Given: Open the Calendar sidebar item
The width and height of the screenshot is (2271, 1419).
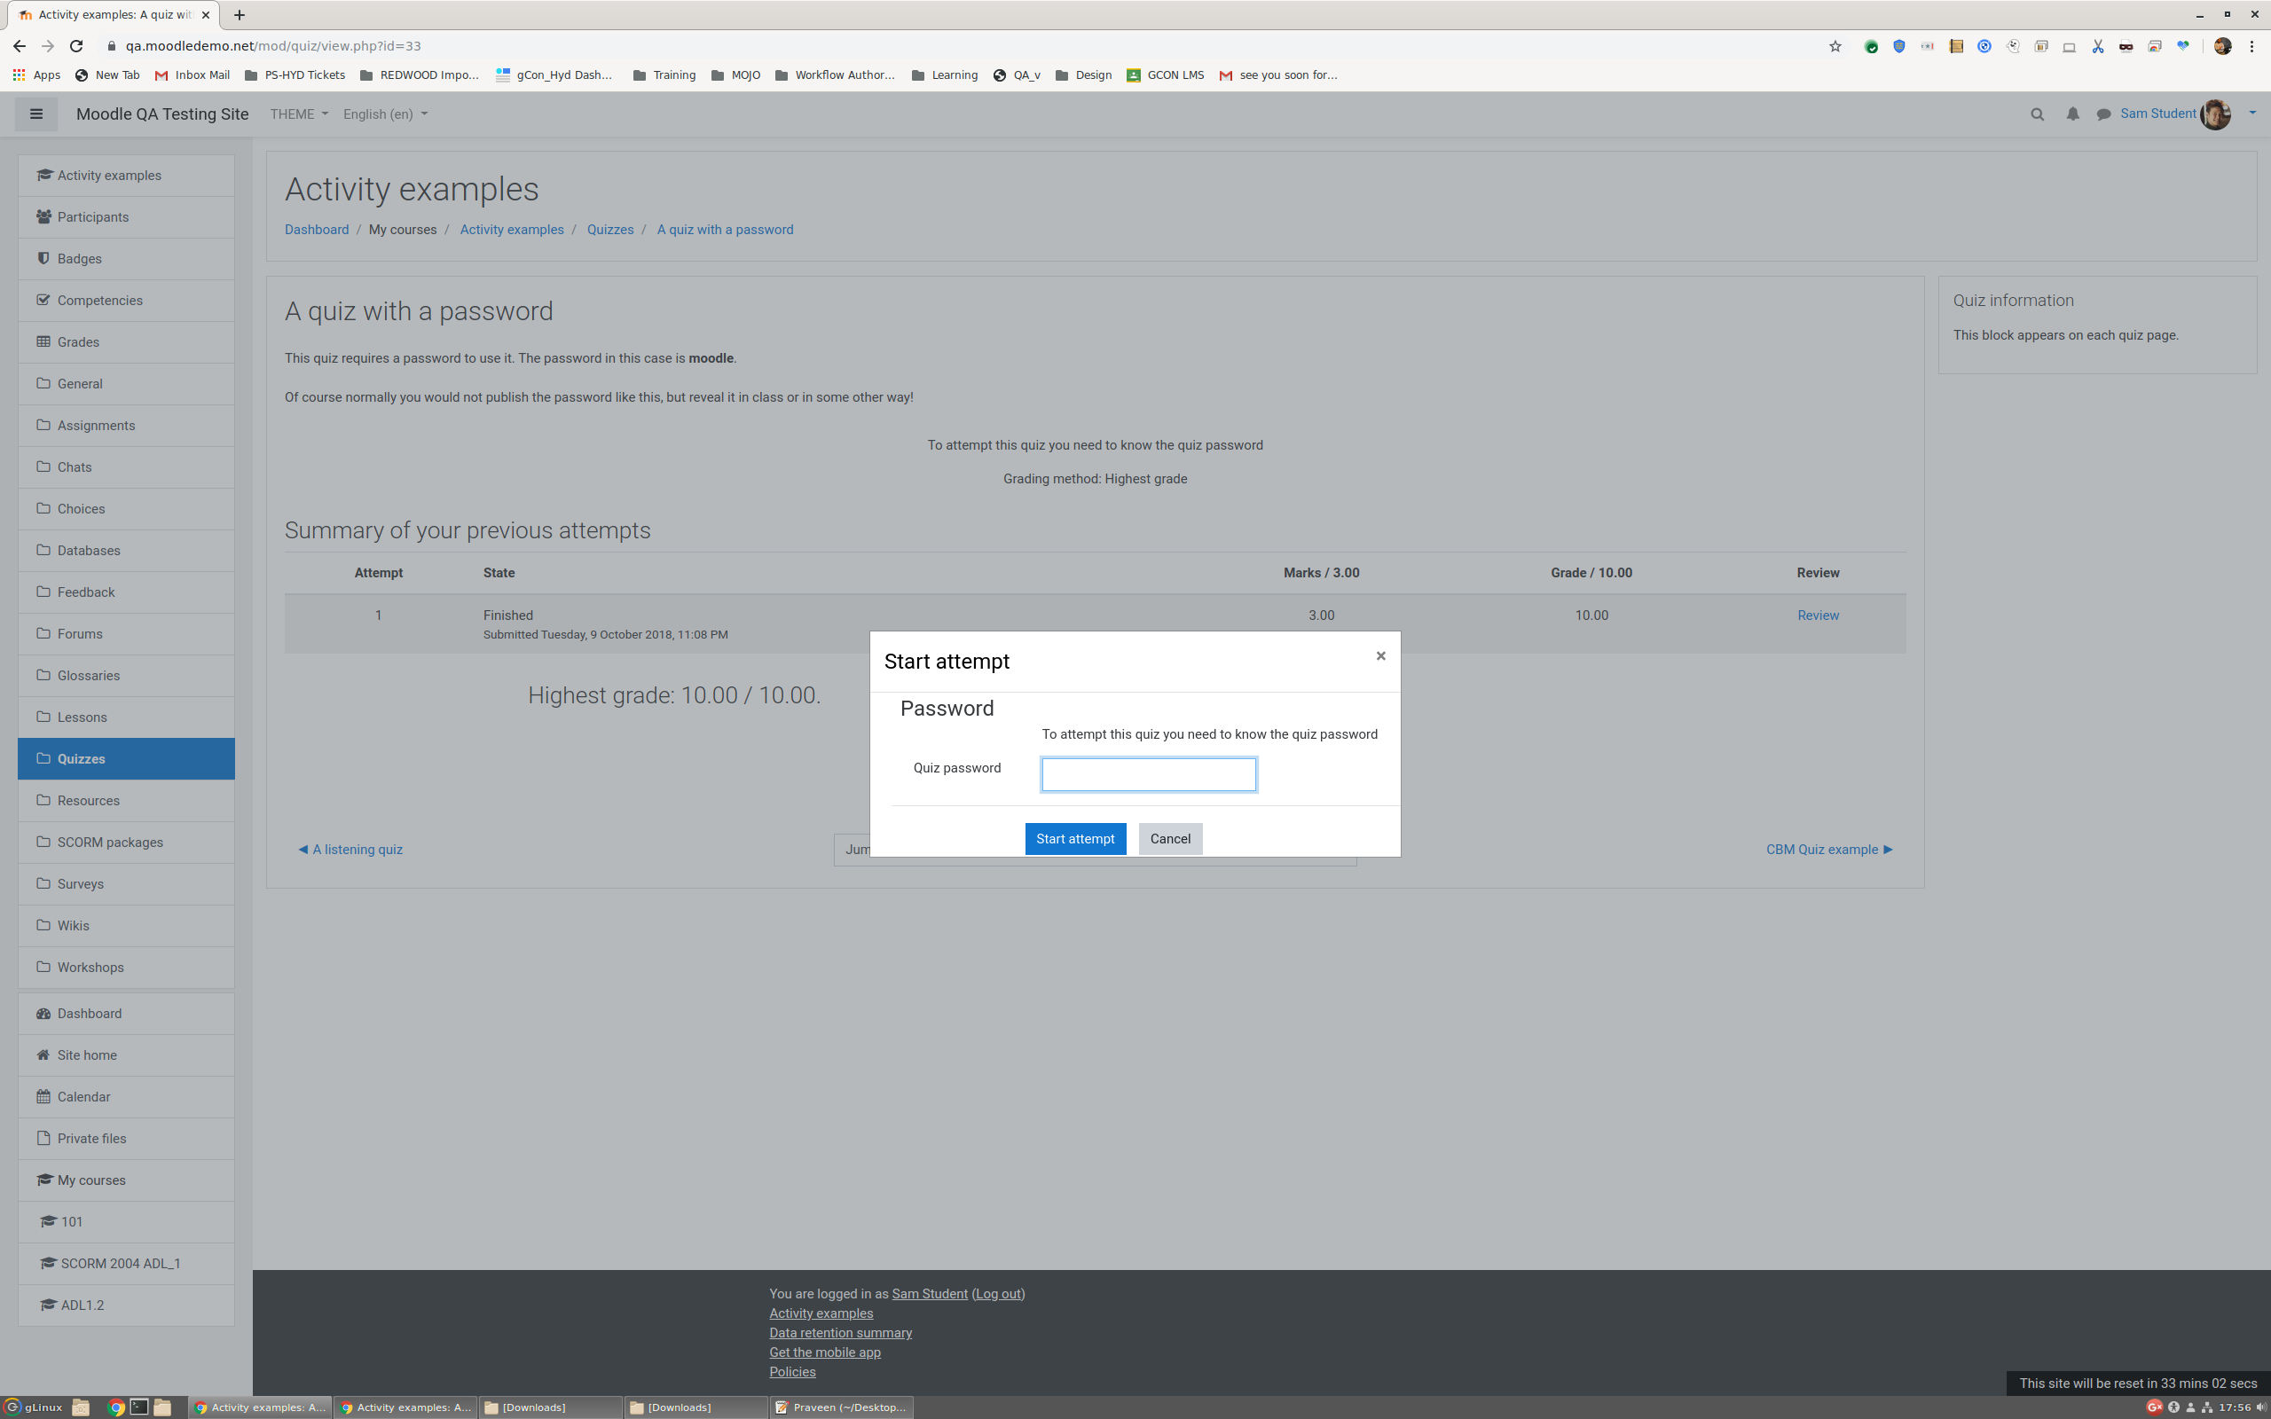Looking at the screenshot, I should [126, 1097].
